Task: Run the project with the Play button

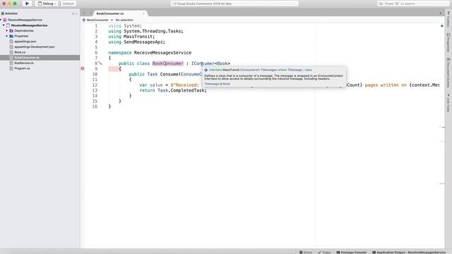Action: coord(27,4)
